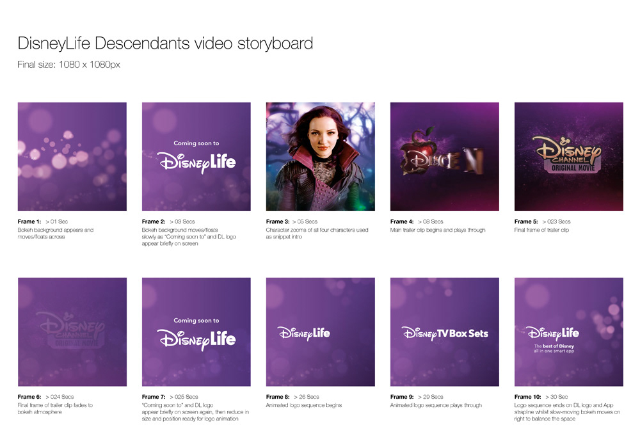The height and width of the screenshot is (448, 640).
Task: Click the 'Frame 2:' label
Action: [x=154, y=221]
